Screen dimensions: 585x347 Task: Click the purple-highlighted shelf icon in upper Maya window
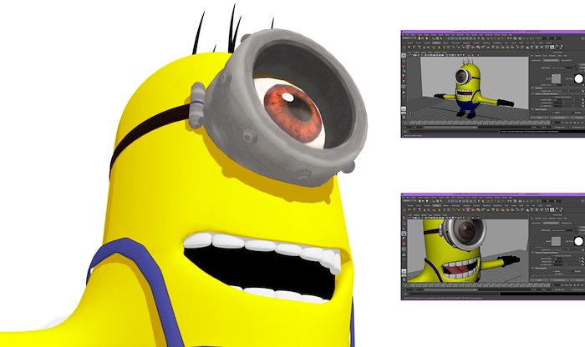point(468,48)
